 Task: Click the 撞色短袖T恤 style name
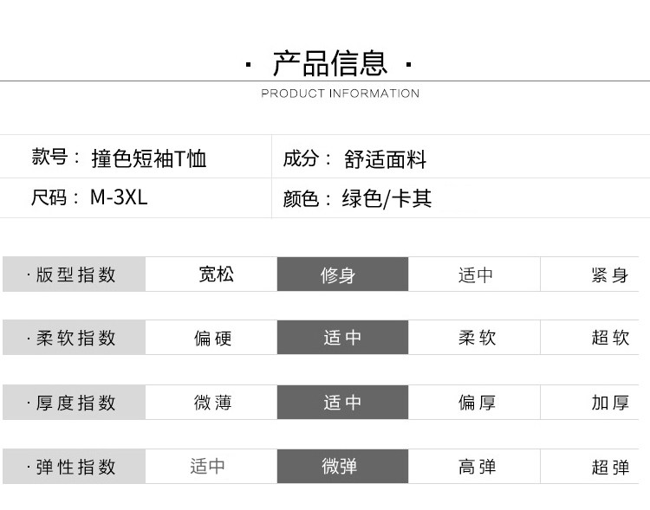click(x=149, y=158)
